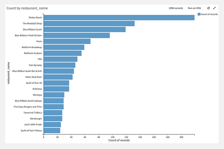224x149 pixels.
Task: Click the Sushi of Gari 46 axis label
Action: pos(34,83)
